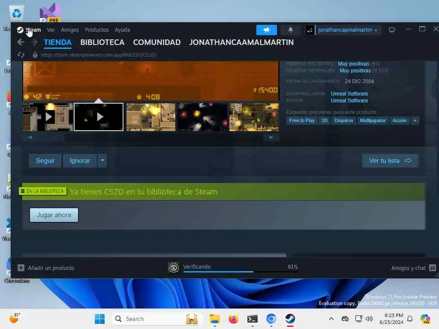Image resolution: width=439 pixels, height=329 pixels.
Task: Click the Verificando progress bar
Action: [x=241, y=272]
